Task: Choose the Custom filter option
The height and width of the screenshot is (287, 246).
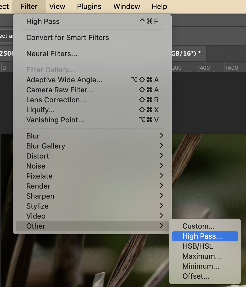Action: click(x=198, y=226)
